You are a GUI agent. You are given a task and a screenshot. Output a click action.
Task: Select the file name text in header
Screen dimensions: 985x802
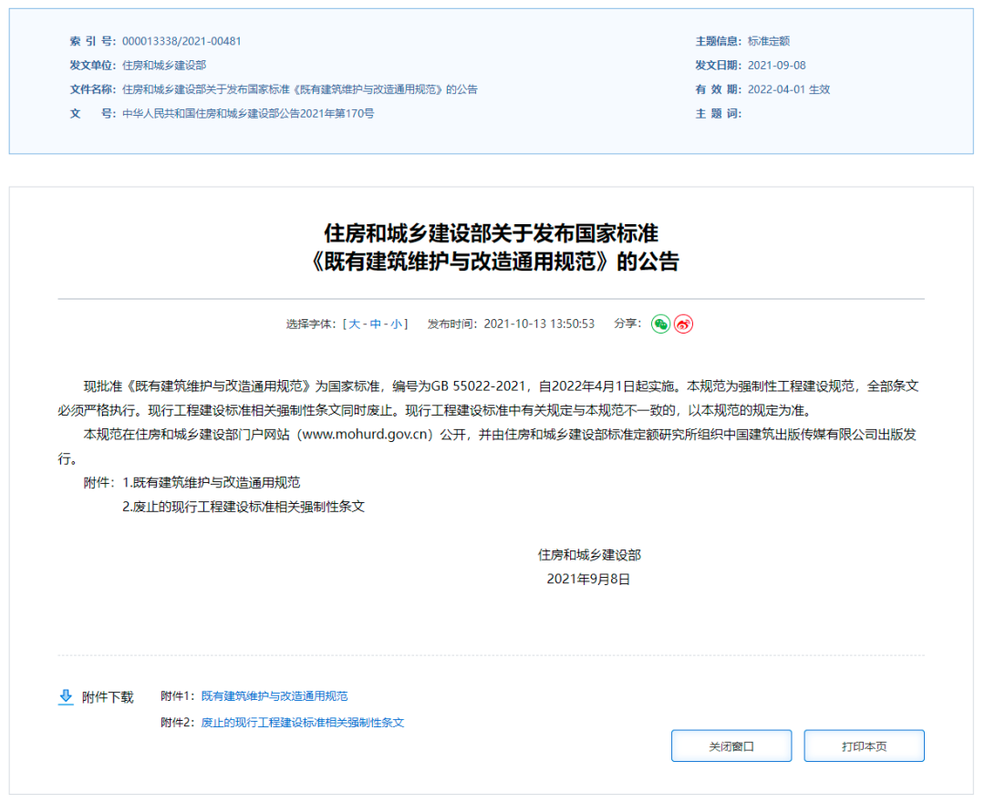click(300, 89)
